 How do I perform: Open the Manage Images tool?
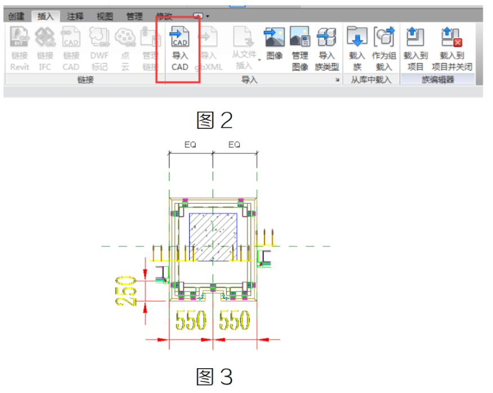[x=299, y=49]
